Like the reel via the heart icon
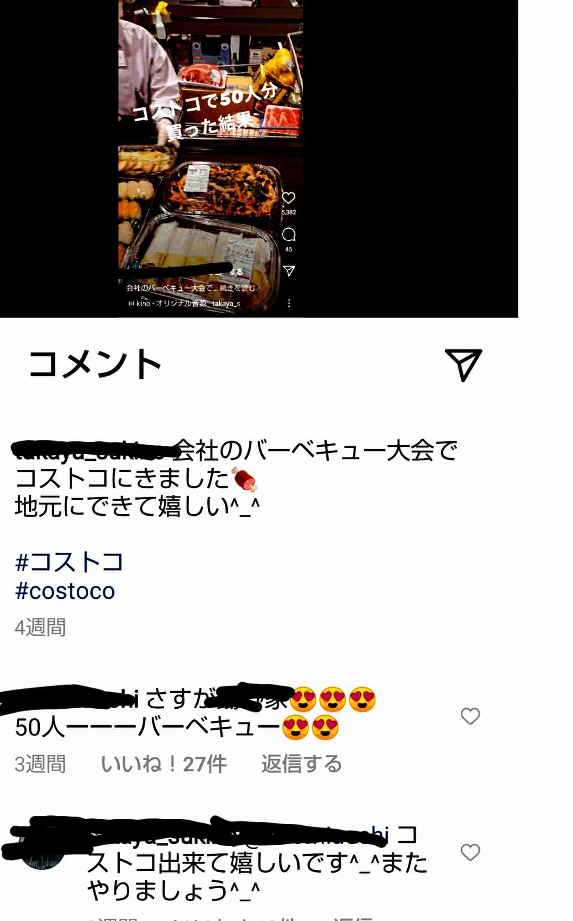 pyautogui.click(x=289, y=198)
